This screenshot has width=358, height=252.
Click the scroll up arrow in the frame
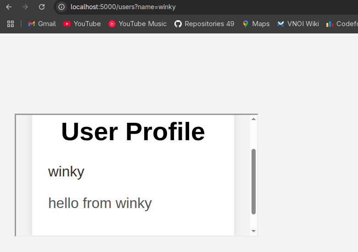(253, 119)
